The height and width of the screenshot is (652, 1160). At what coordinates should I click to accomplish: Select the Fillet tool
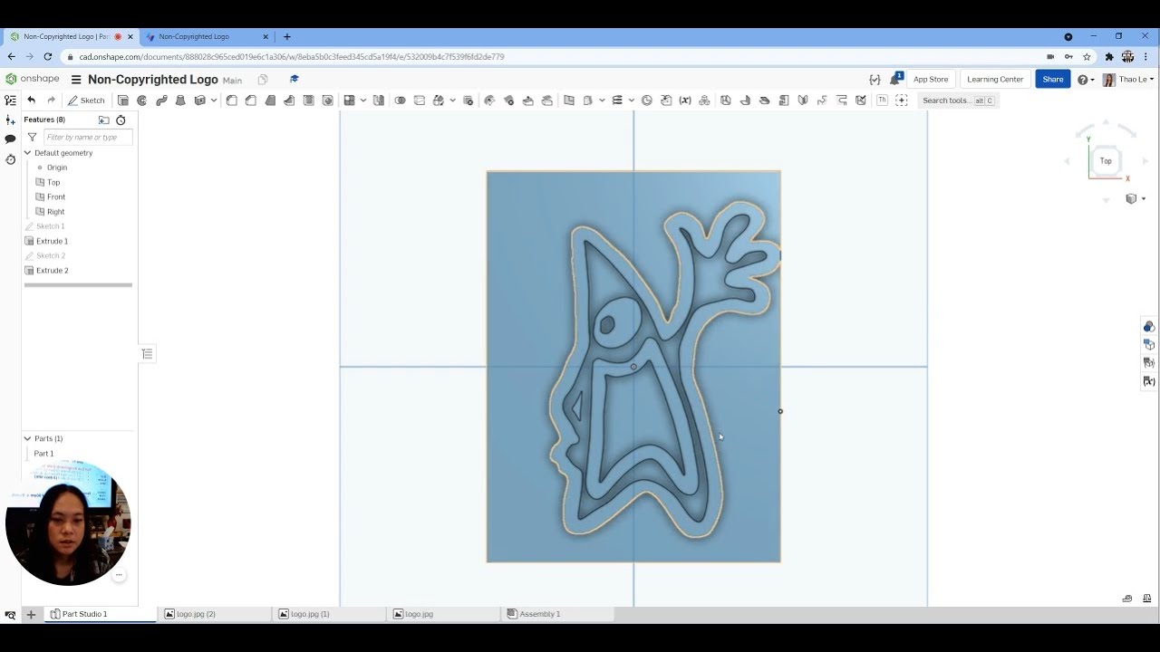232,101
